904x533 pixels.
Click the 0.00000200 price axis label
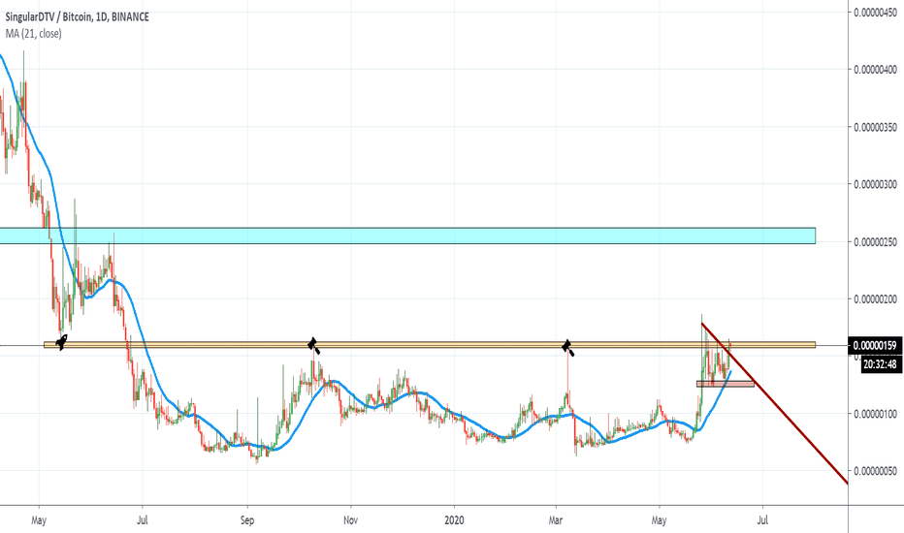coord(875,299)
